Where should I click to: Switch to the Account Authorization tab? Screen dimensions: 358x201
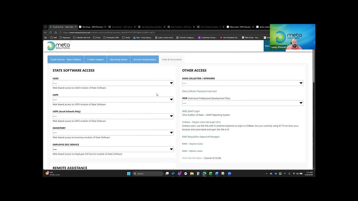(x=145, y=59)
